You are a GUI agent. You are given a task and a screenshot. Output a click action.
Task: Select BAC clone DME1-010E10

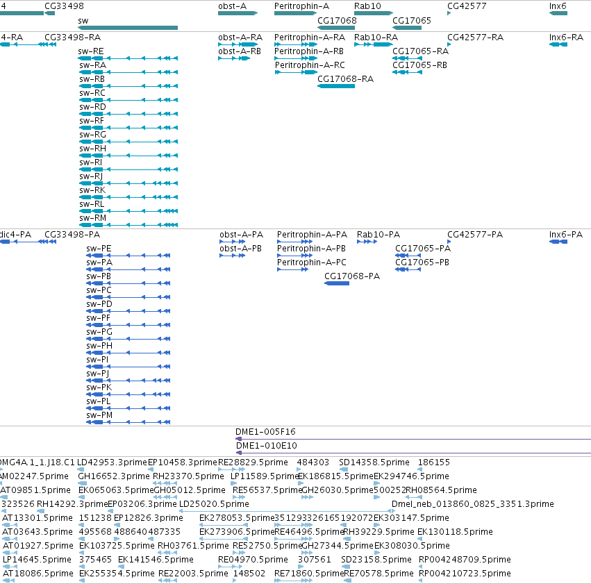click(x=413, y=453)
